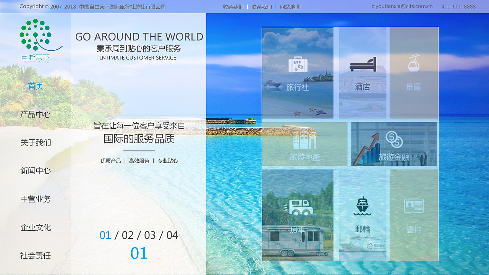
Task: Open the 产品中心 menu item
Action: click(x=35, y=114)
